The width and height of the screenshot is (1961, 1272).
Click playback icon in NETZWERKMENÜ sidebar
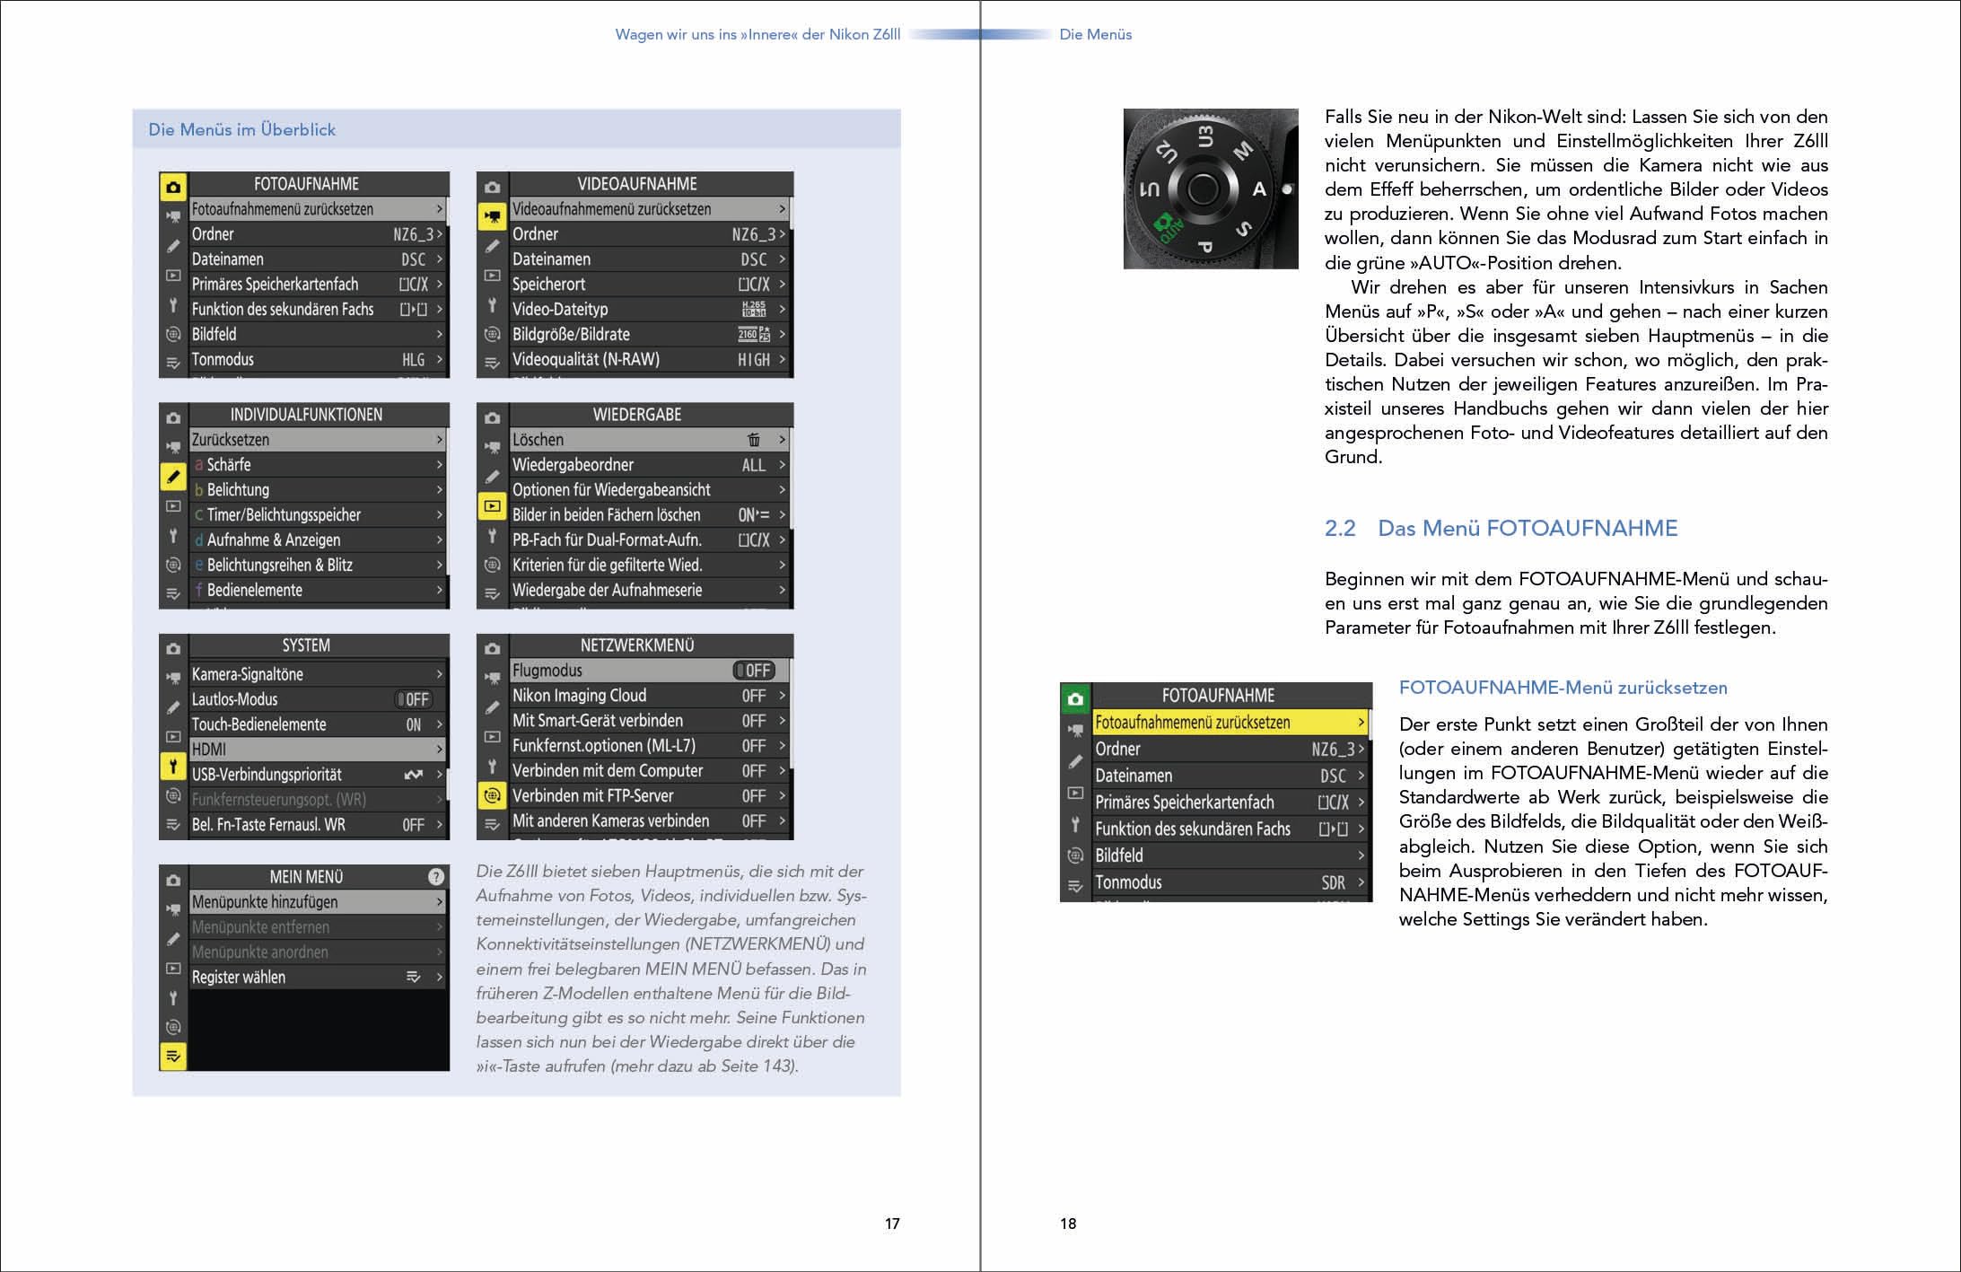pos(492,736)
